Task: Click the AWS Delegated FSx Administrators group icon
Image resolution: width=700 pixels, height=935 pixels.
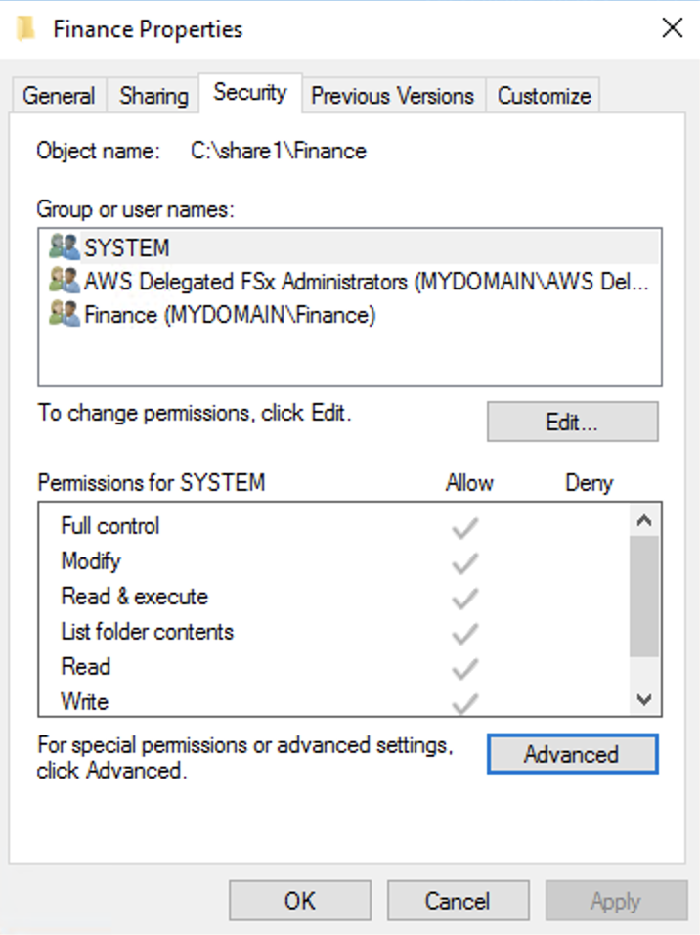Action: (x=64, y=281)
